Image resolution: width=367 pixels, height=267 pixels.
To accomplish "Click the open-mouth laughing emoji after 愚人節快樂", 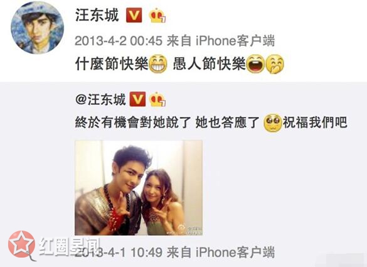I will (x=255, y=64).
